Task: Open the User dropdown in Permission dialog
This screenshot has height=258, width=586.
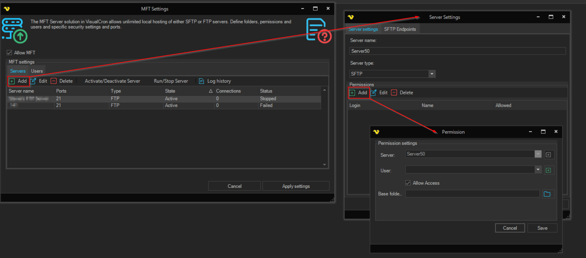Action: tap(538, 170)
